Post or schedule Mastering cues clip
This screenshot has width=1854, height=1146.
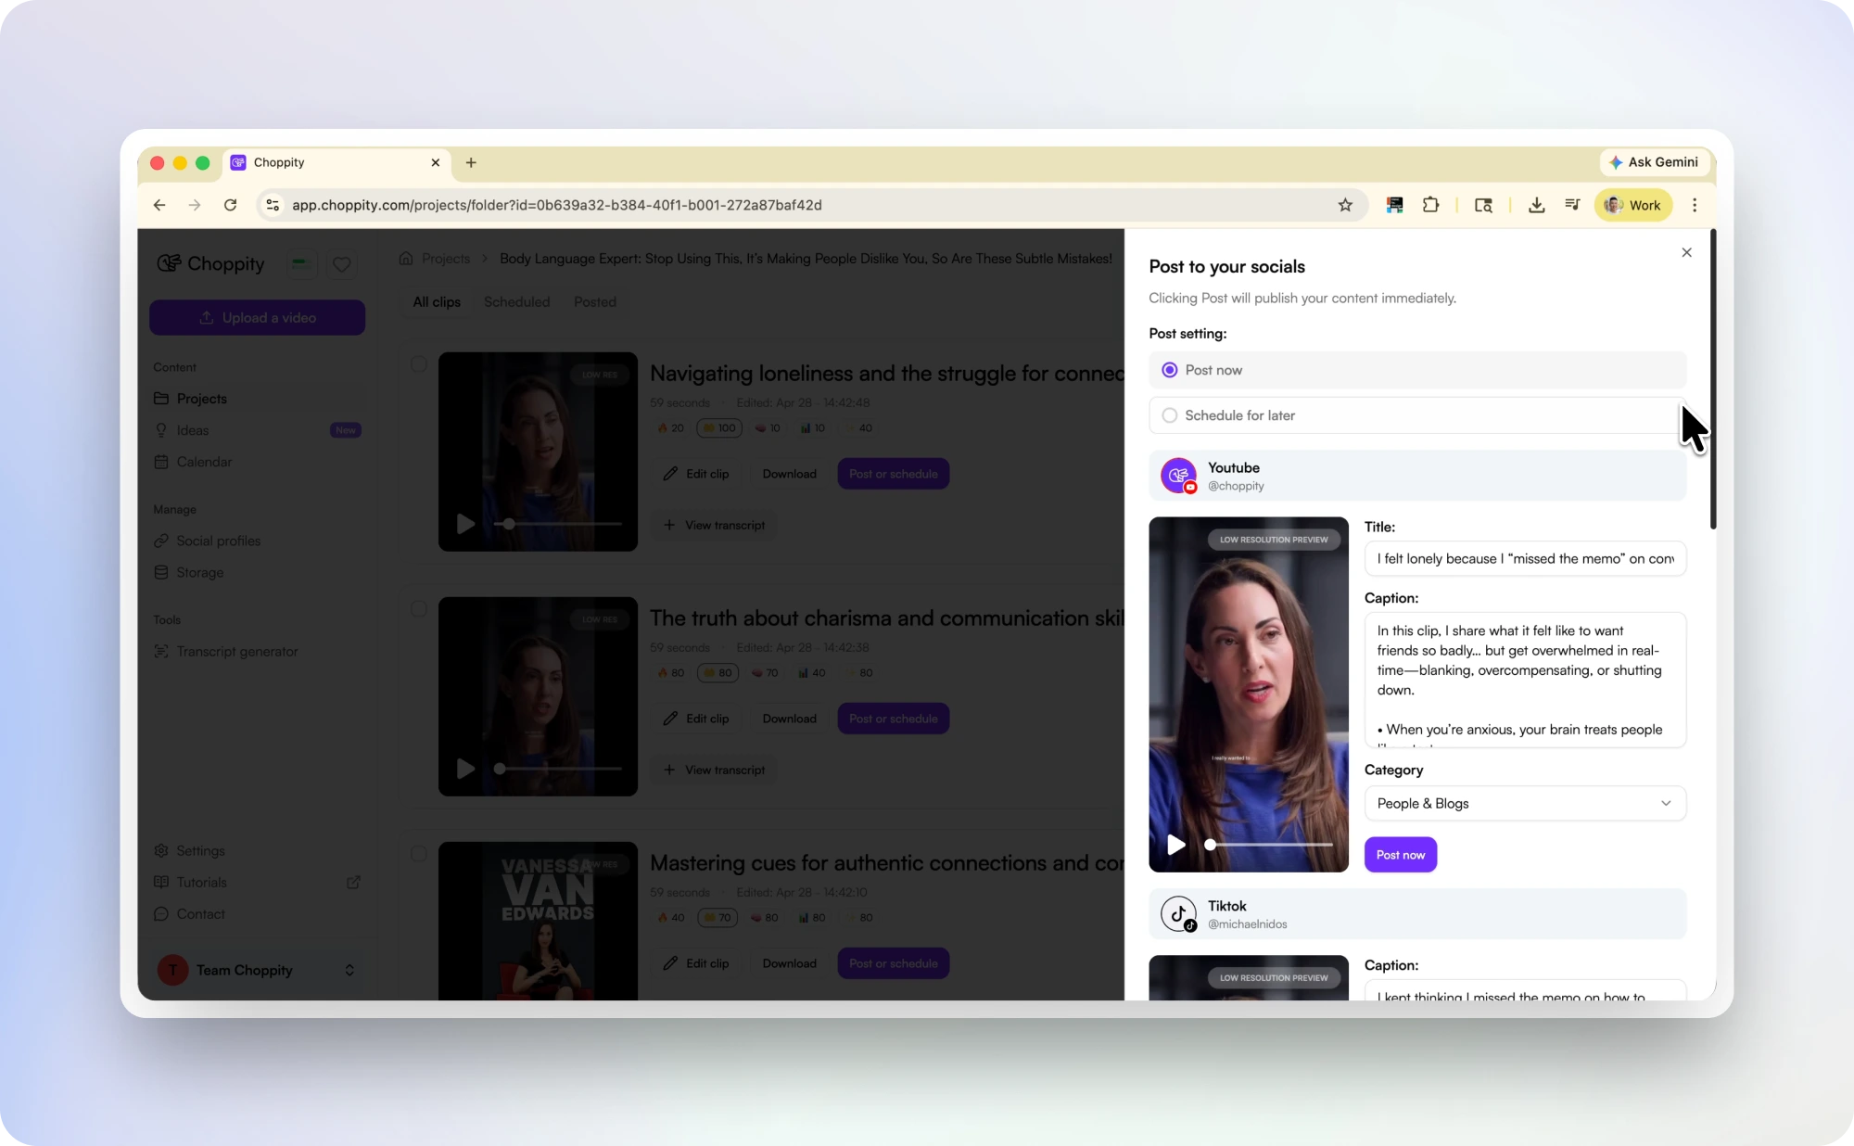[x=894, y=963]
